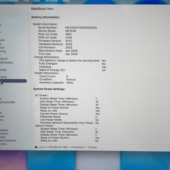Select Fibre Channel in the sidebar

click(x=4, y=59)
